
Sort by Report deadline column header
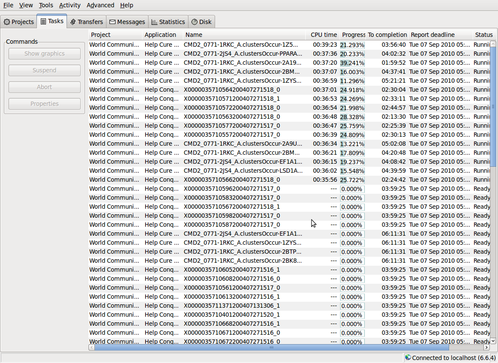(x=432, y=35)
